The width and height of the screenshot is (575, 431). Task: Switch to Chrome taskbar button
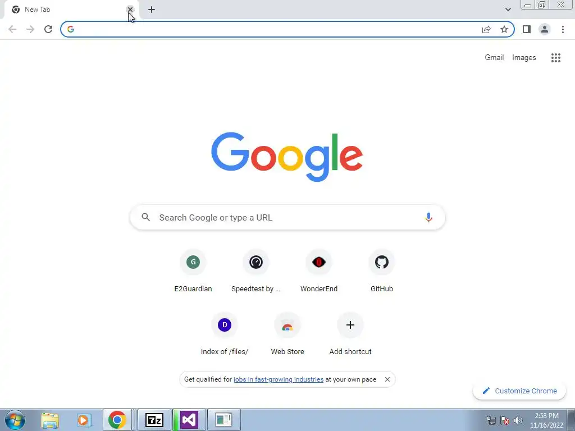(117, 420)
